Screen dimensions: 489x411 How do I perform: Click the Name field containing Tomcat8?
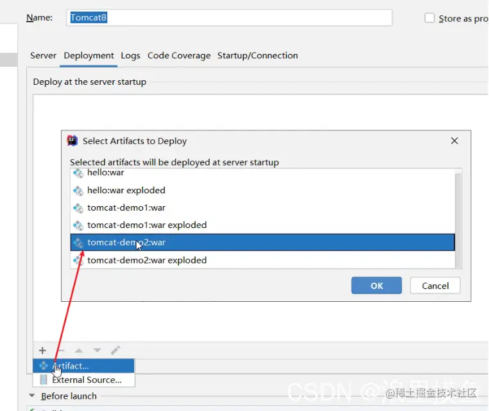(x=229, y=17)
